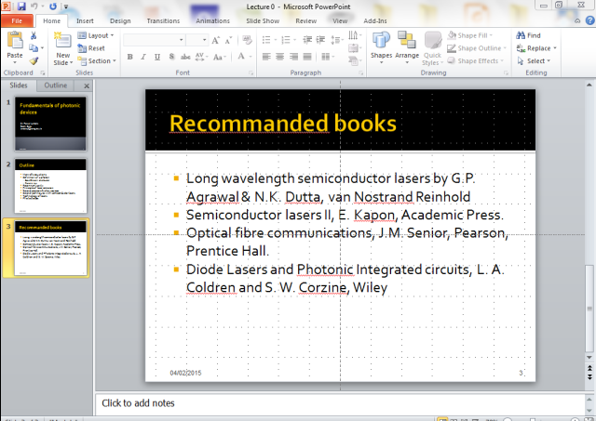Switch to Slide Show tab
The height and width of the screenshot is (421, 596).
pos(263,20)
